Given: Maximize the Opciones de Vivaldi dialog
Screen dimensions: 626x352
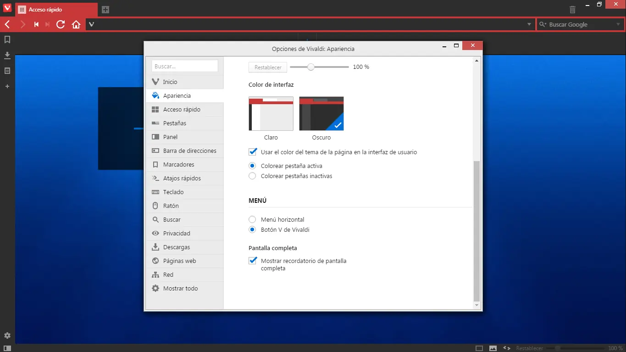Looking at the screenshot, I should click(x=456, y=45).
